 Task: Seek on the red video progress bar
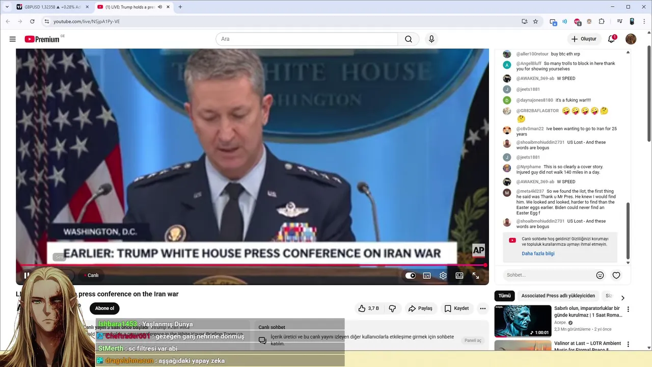point(251,265)
